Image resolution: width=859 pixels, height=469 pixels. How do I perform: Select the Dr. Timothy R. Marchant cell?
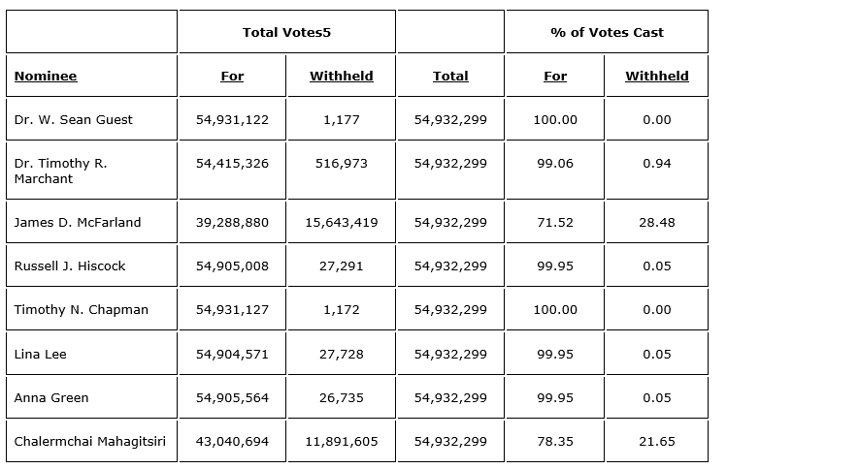(x=61, y=171)
